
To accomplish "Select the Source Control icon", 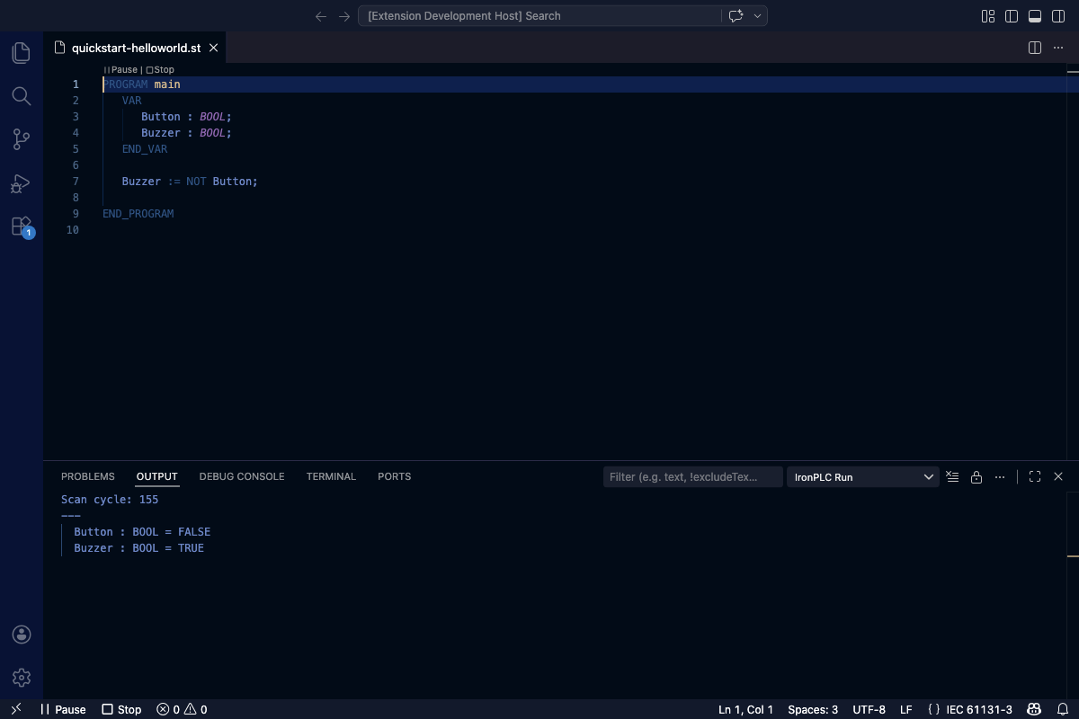I will coord(21,139).
